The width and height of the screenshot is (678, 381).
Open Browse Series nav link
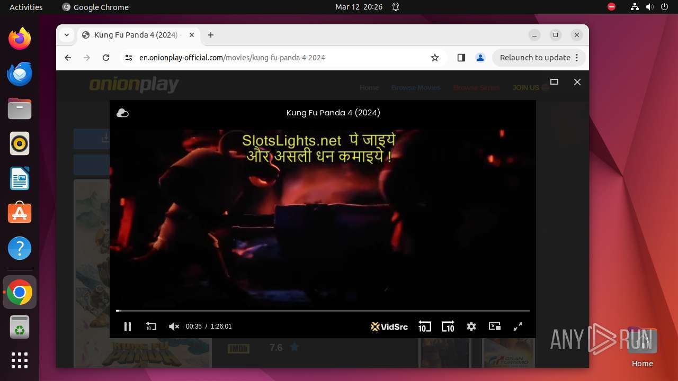click(x=476, y=88)
